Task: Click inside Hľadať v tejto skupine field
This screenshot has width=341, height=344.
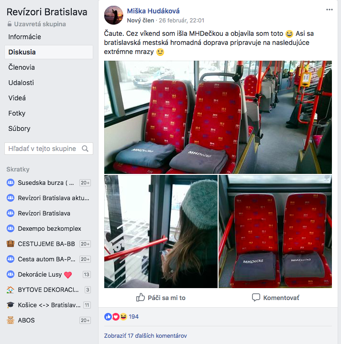Action: coord(49,149)
